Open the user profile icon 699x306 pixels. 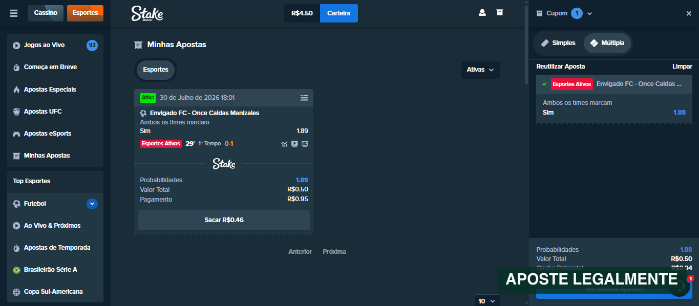482,13
